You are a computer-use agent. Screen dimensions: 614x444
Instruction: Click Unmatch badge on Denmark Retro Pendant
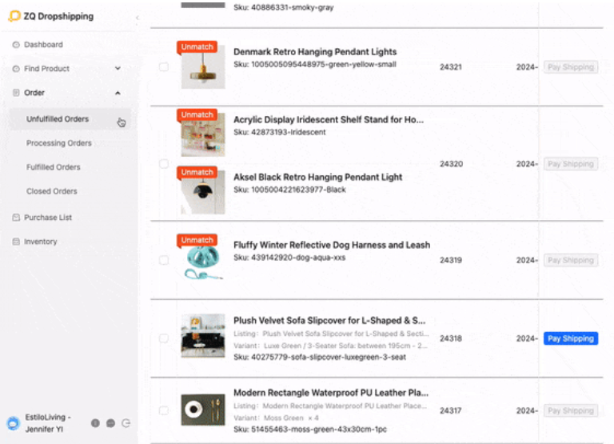coord(197,46)
